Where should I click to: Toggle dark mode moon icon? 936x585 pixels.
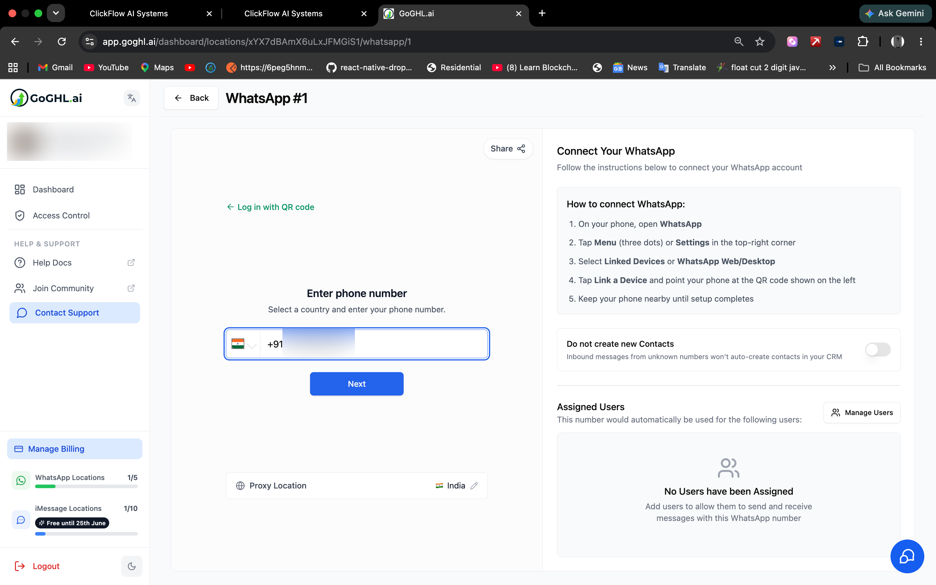pyautogui.click(x=132, y=566)
